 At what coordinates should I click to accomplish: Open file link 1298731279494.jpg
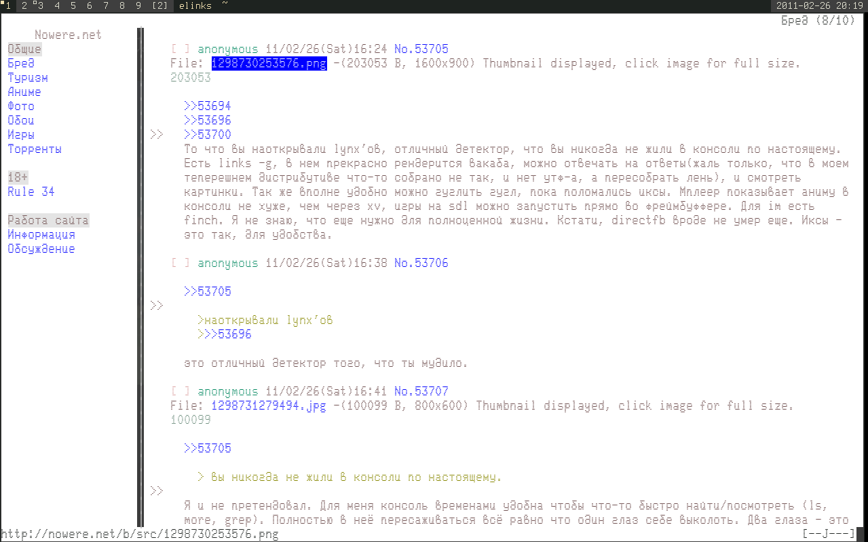(269, 405)
